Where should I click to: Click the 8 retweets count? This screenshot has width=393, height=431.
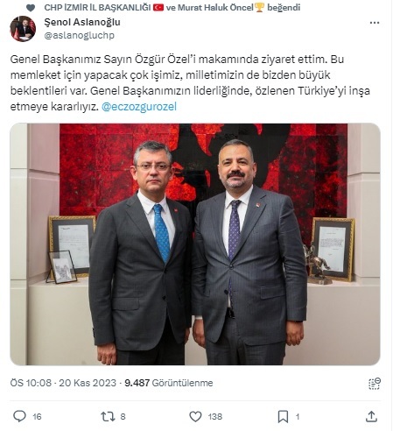pyautogui.click(x=123, y=417)
